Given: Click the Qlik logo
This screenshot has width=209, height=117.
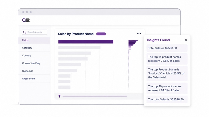Looking at the screenshot, I should click(x=26, y=20).
